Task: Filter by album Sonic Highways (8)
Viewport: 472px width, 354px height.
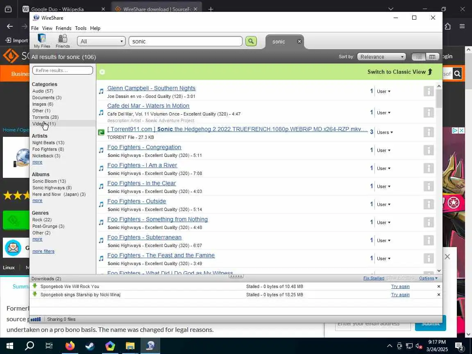Action: point(52,188)
